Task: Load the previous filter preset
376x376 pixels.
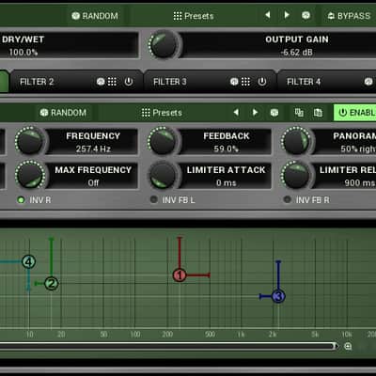Action: (x=236, y=112)
